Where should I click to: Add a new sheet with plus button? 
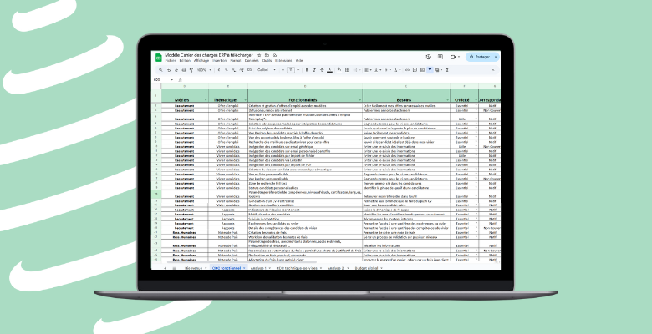pos(164,269)
